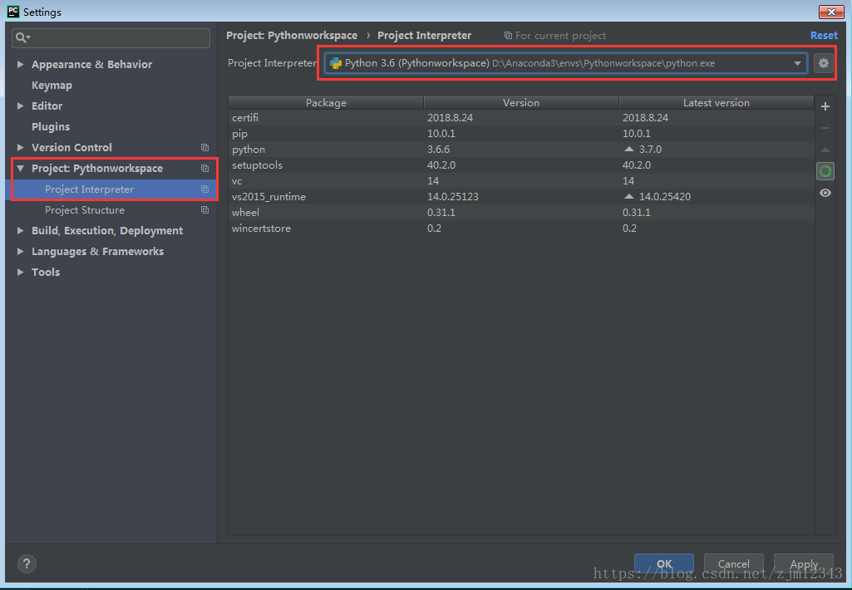Screen dimensions: 852x590
Task: Click the search magnifier icon in settings
Action: 22,37
